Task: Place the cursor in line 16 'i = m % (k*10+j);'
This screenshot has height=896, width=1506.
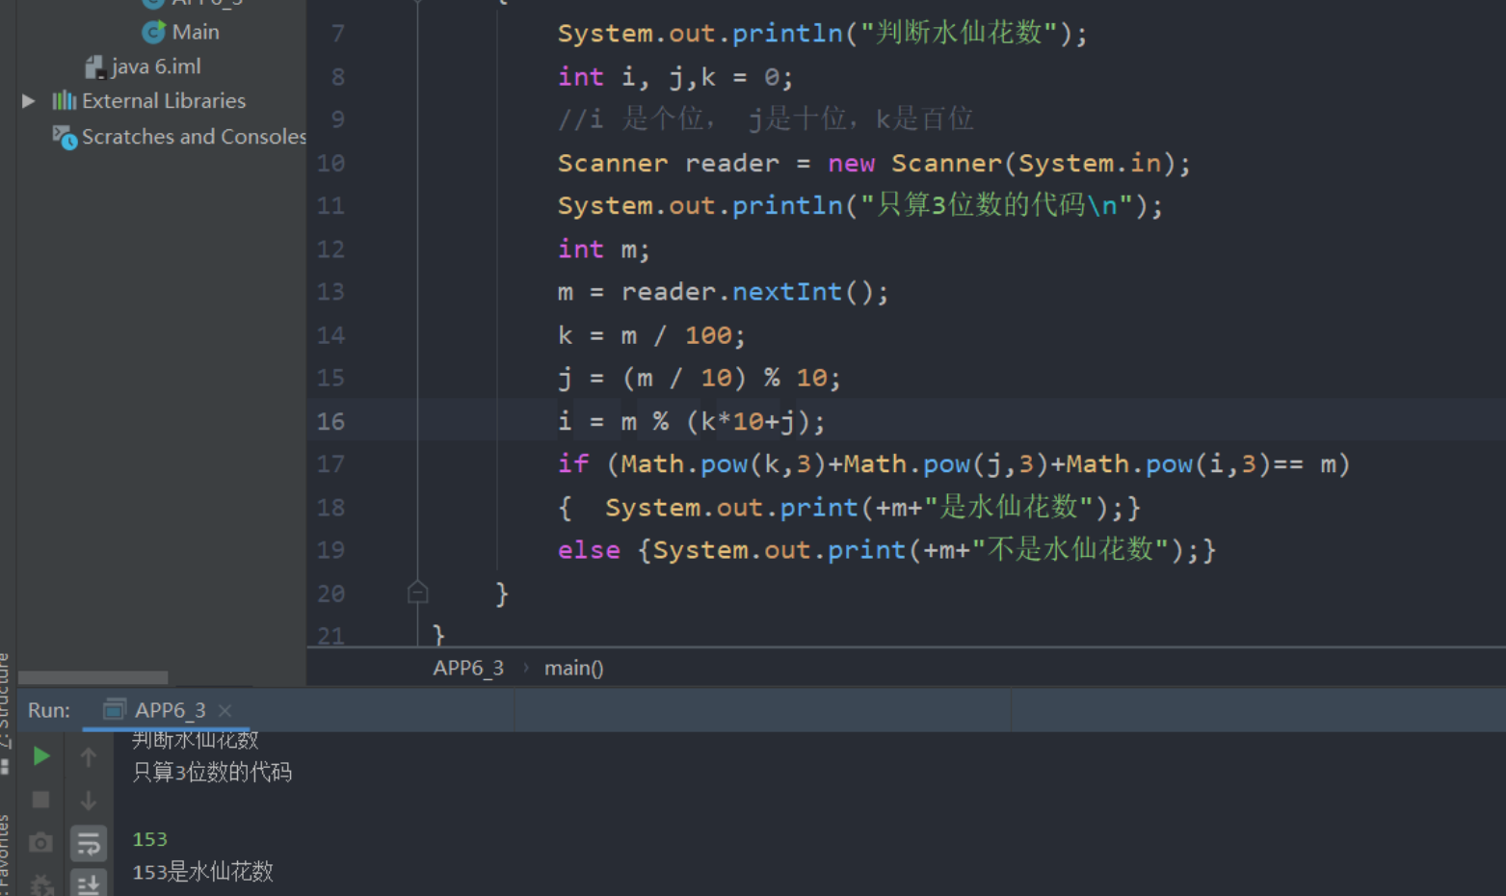Action: [x=691, y=421]
